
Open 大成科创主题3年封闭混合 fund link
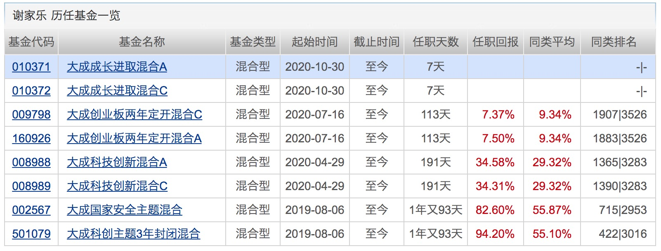134,234
